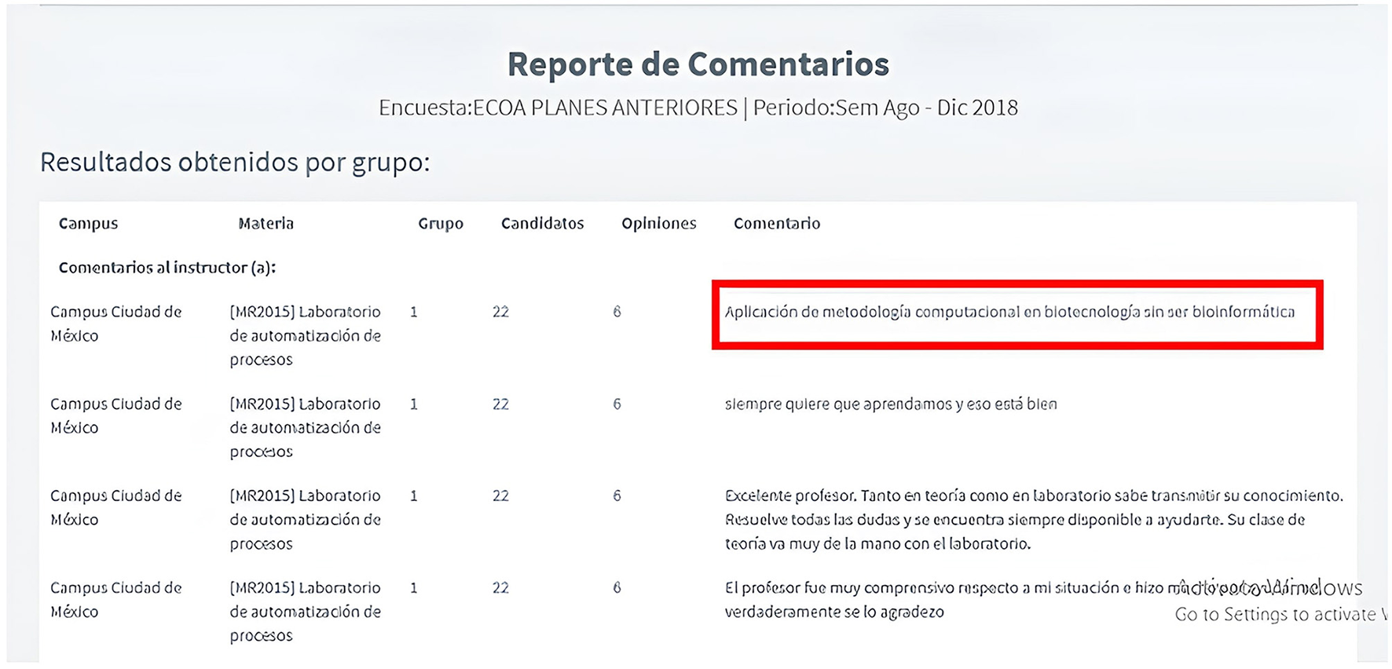Viewport: 1392px width, 669px height.
Task: Select the Comentarios al instructor (a) section label
Action: pyautogui.click(x=167, y=268)
